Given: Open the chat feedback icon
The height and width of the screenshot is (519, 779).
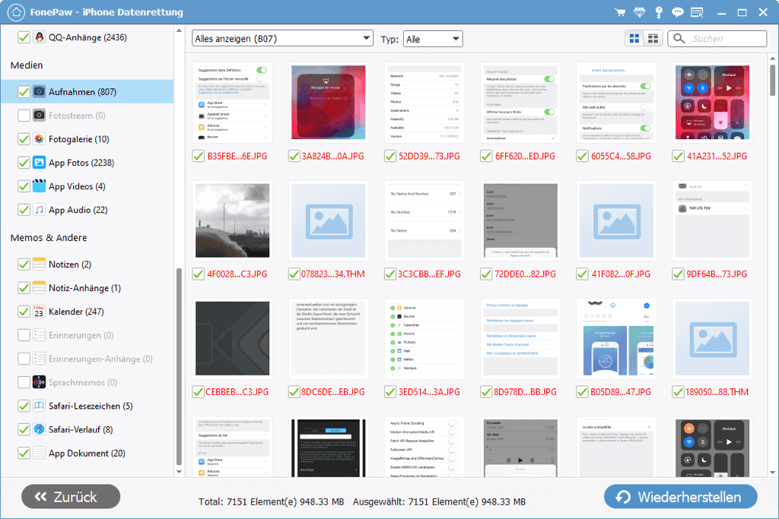Looking at the screenshot, I should pyautogui.click(x=678, y=12).
